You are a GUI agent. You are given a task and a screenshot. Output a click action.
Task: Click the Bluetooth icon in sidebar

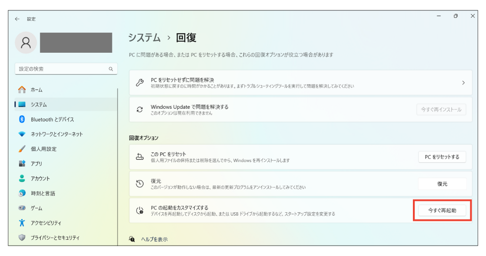click(x=22, y=119)
